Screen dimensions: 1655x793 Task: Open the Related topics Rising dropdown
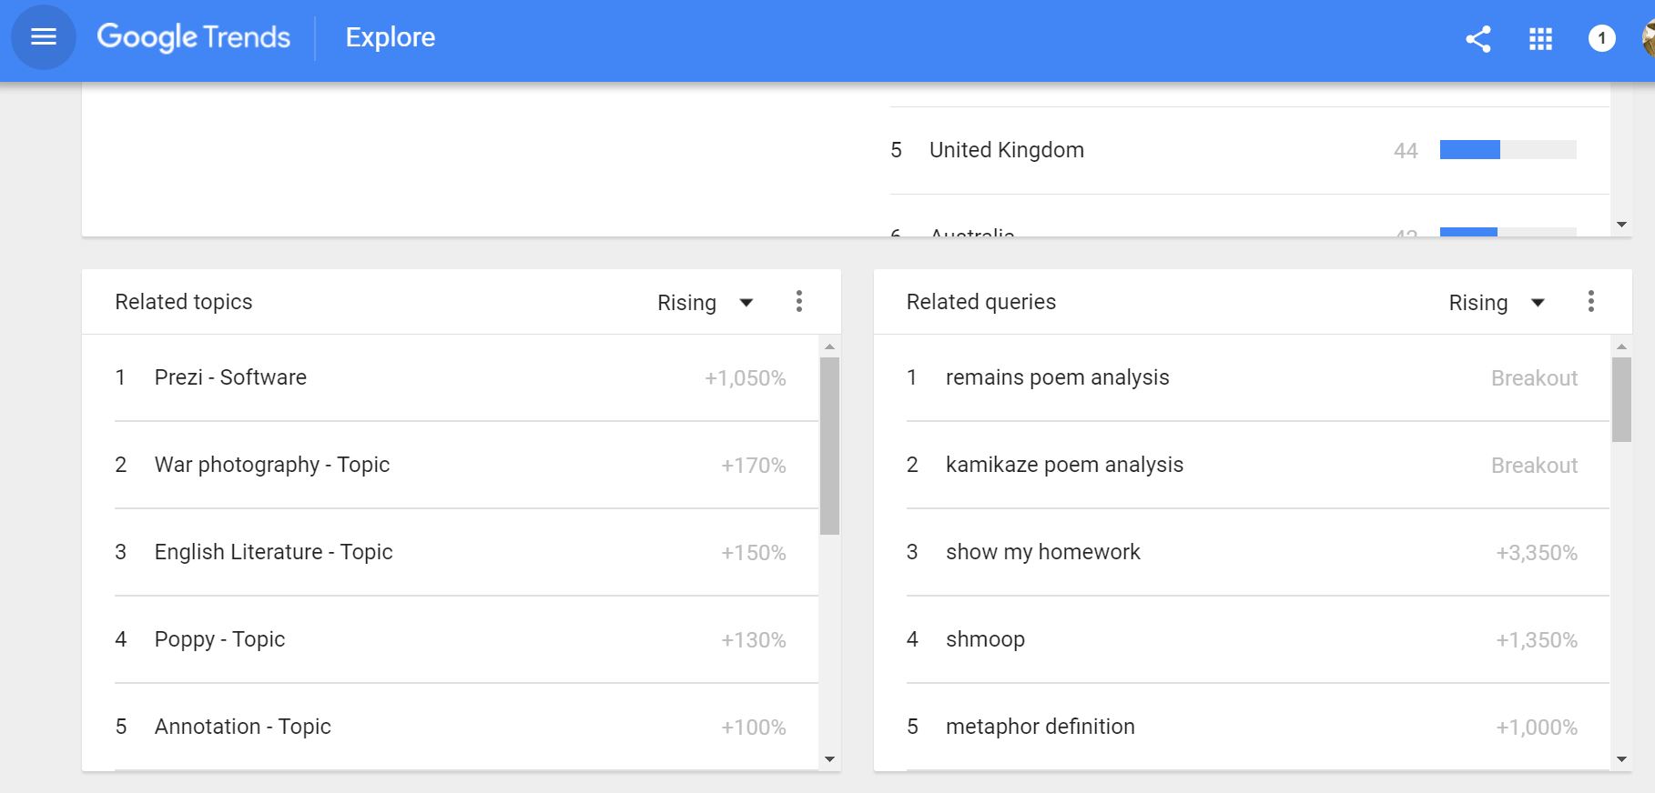pos(706,303)
